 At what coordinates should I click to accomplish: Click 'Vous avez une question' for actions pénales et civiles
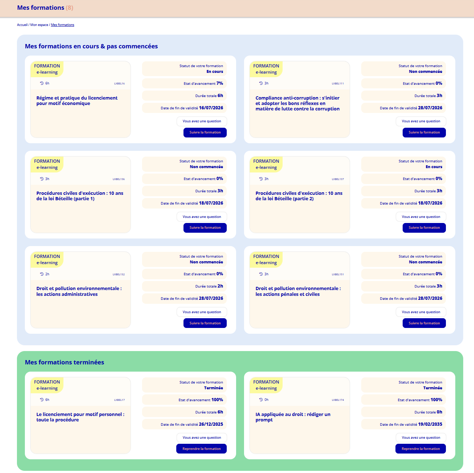coord(421,312)
